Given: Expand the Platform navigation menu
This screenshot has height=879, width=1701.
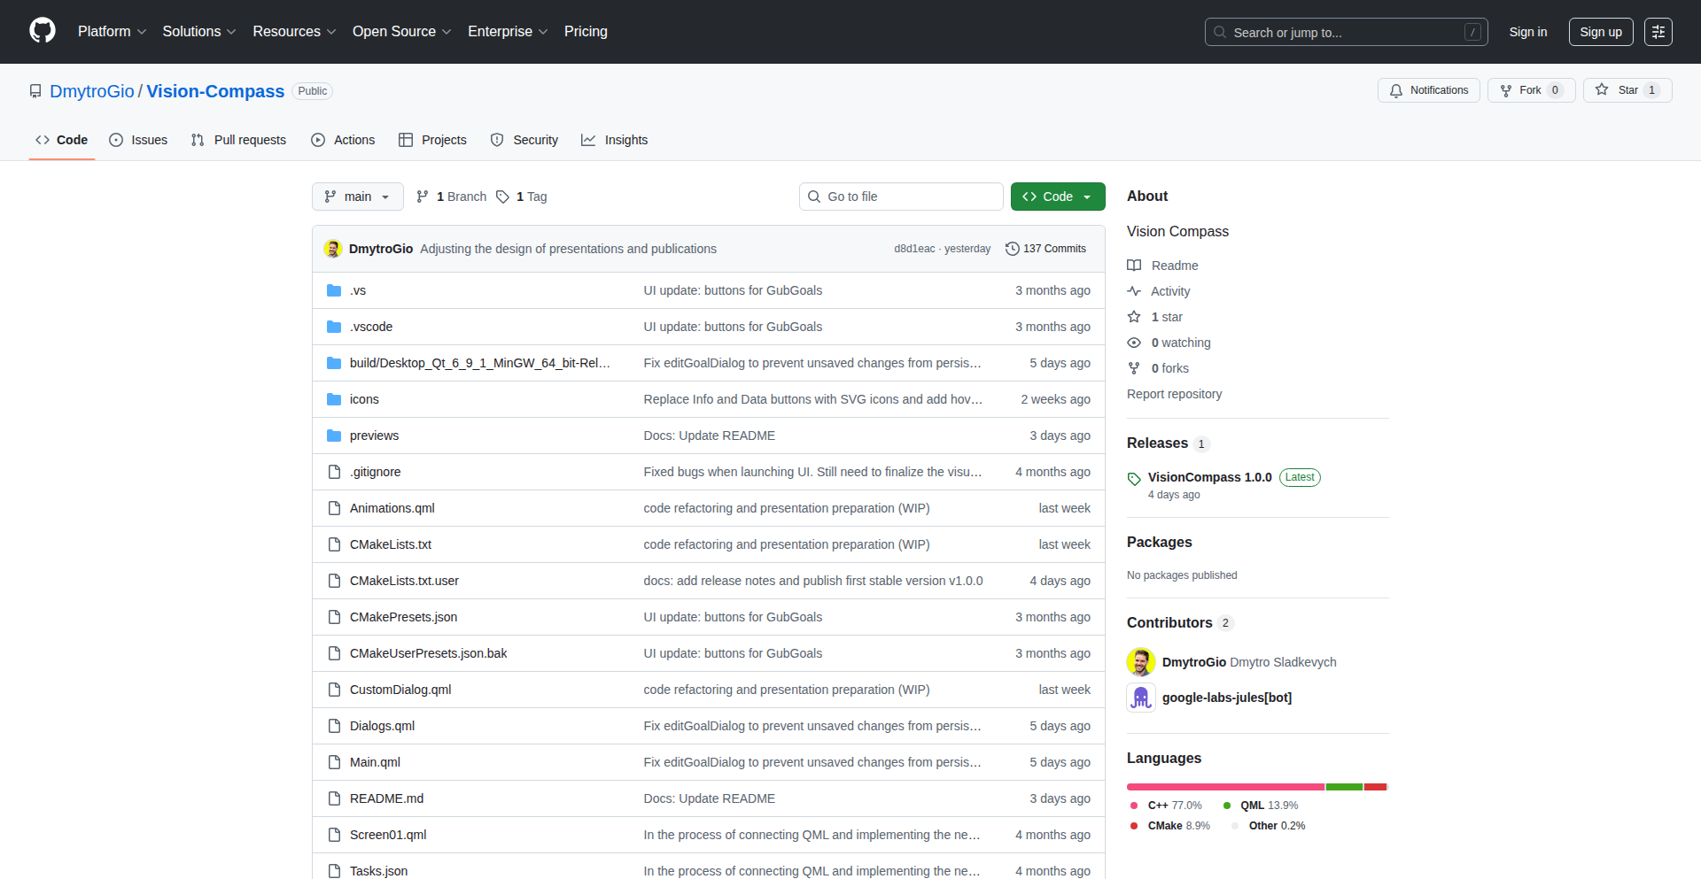Looking at the screenshot, I should [x=112, y=32].
